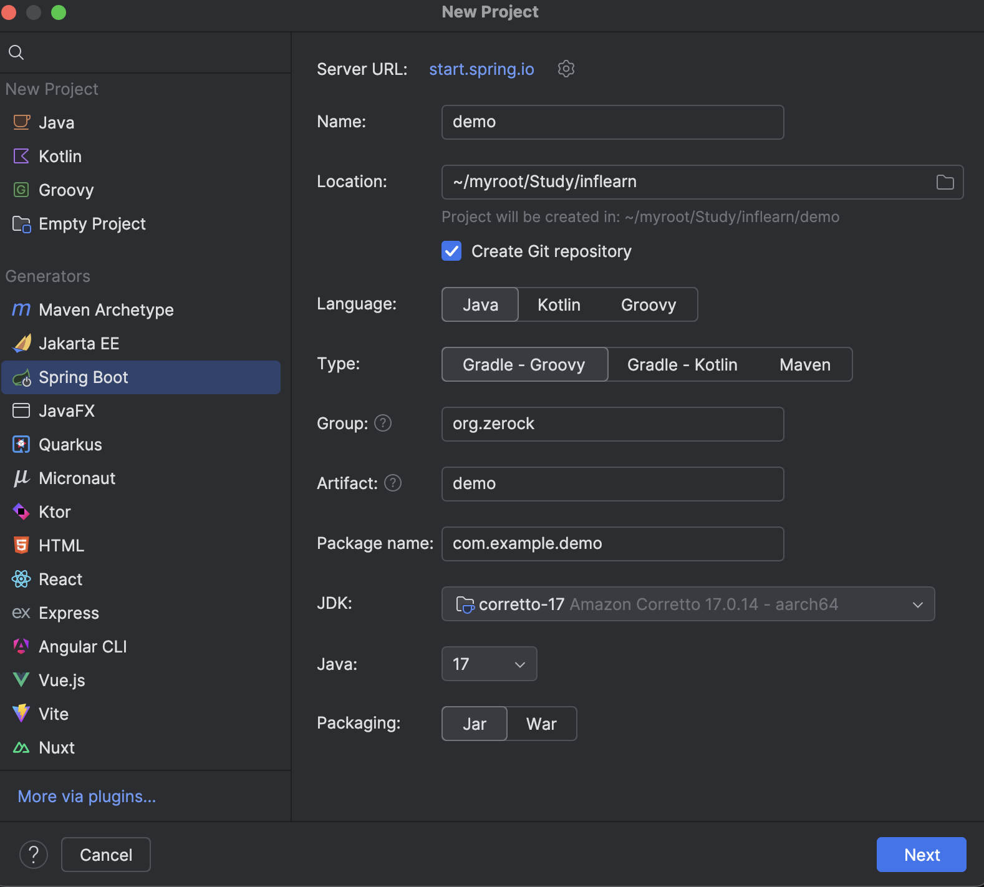The height and width of the screenshot is (887, 984).
Task: Click the Kotlin project icon
Action: tap(21, 156)
